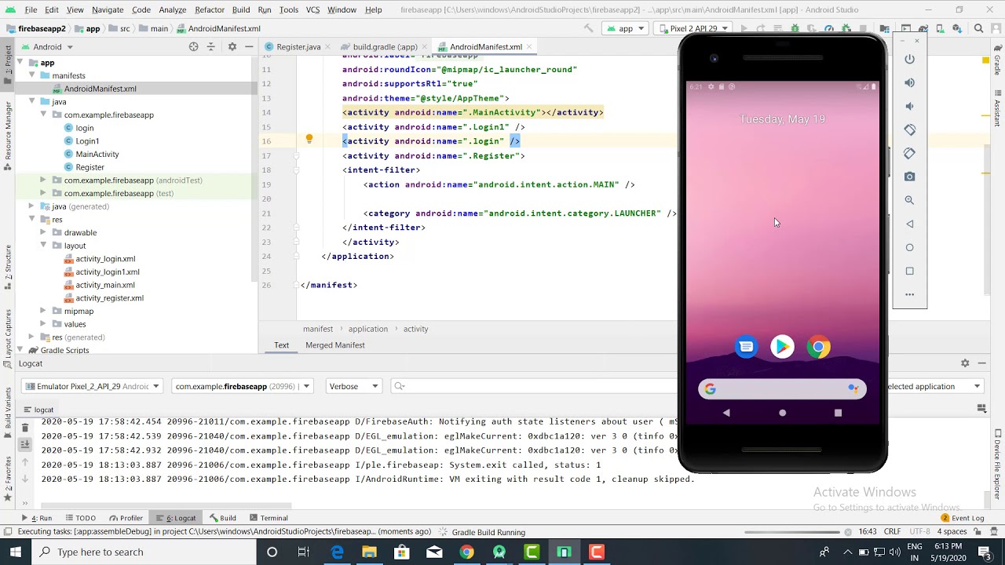Click the Debug app bug icon
The height and width of the screenshot is (565, 1005).
pos(795,28)
